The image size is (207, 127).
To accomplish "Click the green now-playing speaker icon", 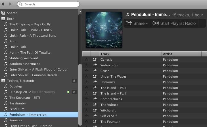I will pyautogui.click(x=68, y=92).
